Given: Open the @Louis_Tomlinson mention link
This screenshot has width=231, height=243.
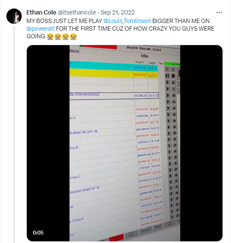Looking at the screenshot, I should 127,21.
